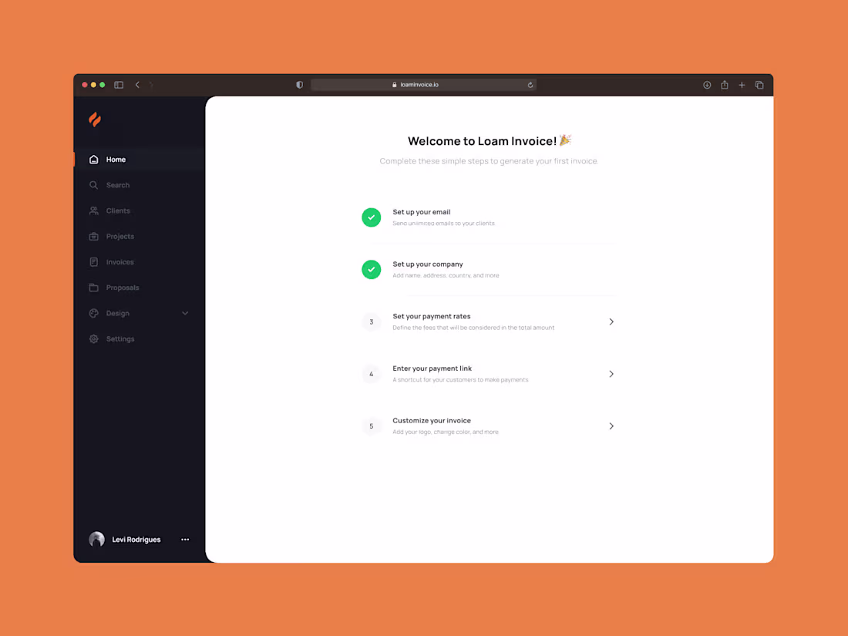Open a new tab with plus icon
The image size is (848, 636).
[742, 85]
